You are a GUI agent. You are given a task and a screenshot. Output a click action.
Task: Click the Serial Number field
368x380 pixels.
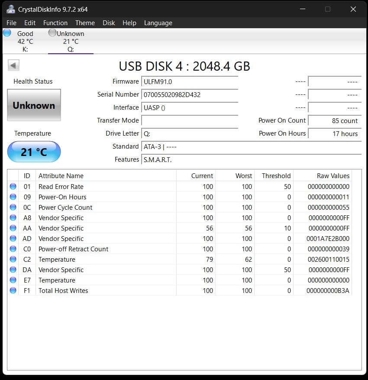190,94
